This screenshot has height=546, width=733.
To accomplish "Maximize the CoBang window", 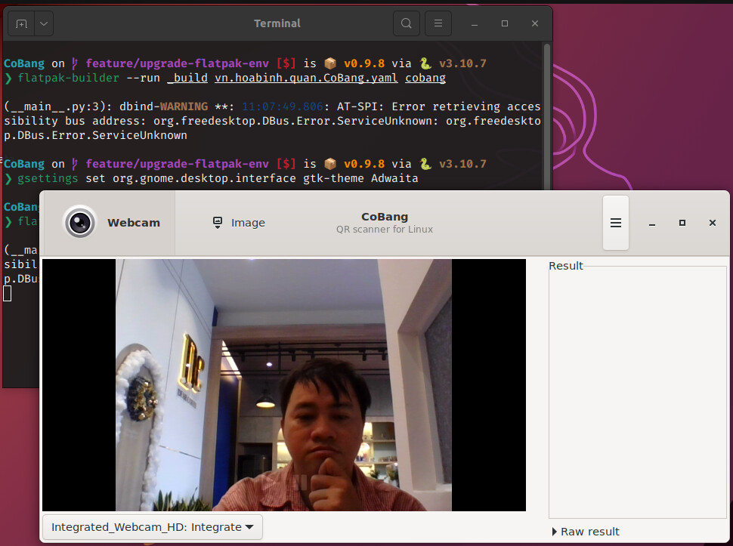I will pyautogui.click(x=682, y=223).
